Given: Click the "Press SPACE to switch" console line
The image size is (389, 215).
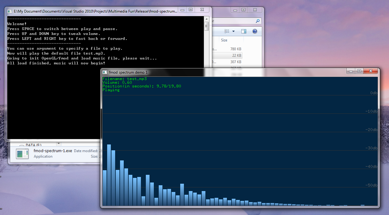Looking at the screenshot, I should click(x=62, y=29).
